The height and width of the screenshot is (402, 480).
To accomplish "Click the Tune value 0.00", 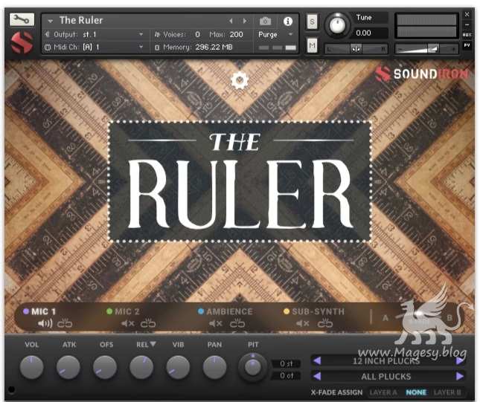I will (363, 33).
